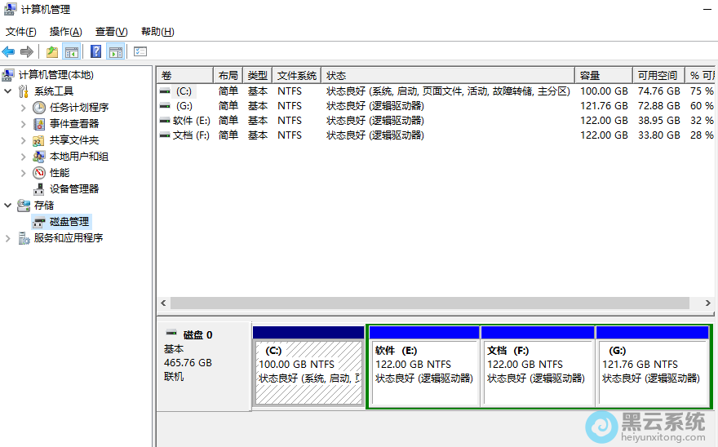Click the volume list horizontal scrollbar right arrow

click(x=707, y=303)
